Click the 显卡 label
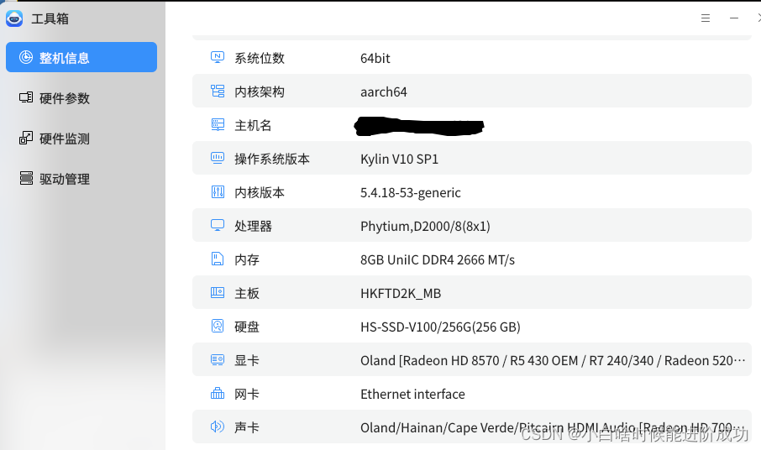 pos(247,360)
